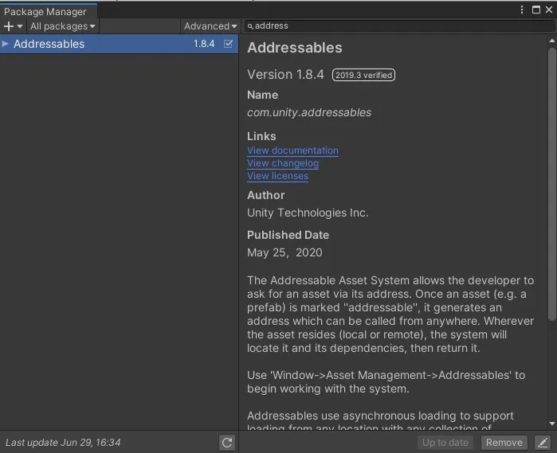The width and height of the screenshot is (557, 453).
Task: Open the All packages filter dropdown
Action: click(62, 26)
